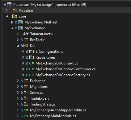
Task: Expand the Repositories folder
Action: [23, 57]
